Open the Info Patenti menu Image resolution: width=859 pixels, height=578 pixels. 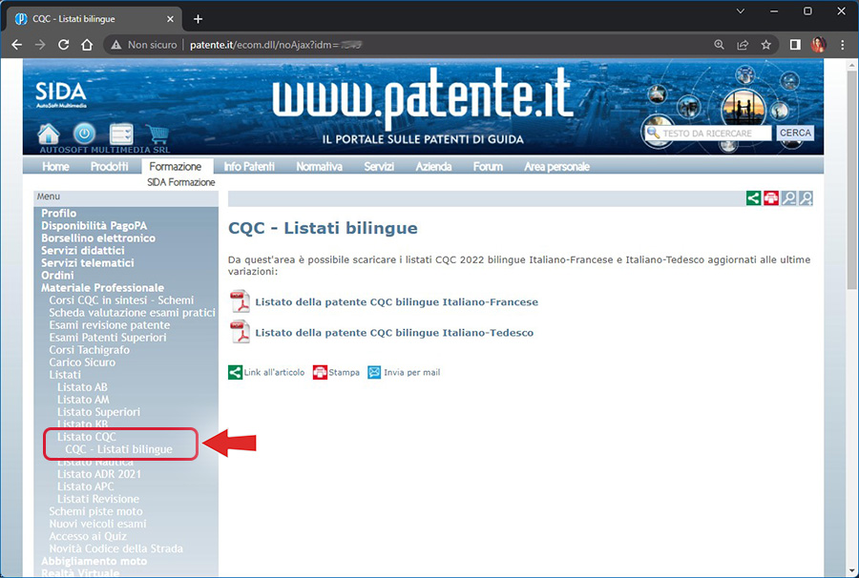[249, 167]
